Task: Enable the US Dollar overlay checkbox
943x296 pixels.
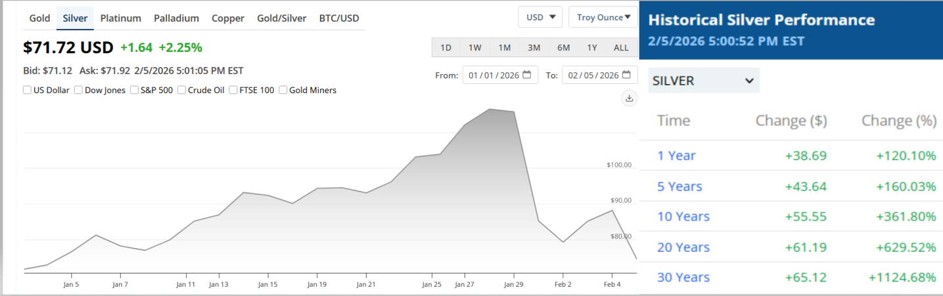Action: click(x=28, y=90)
